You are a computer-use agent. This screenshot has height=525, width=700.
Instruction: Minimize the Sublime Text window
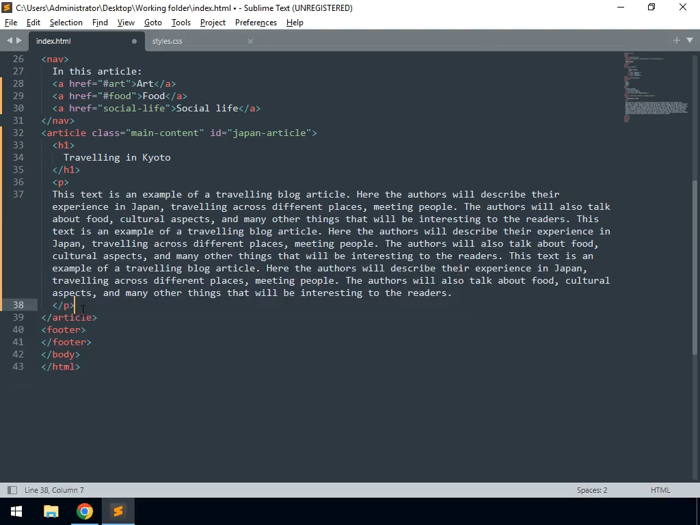[621, 7]
